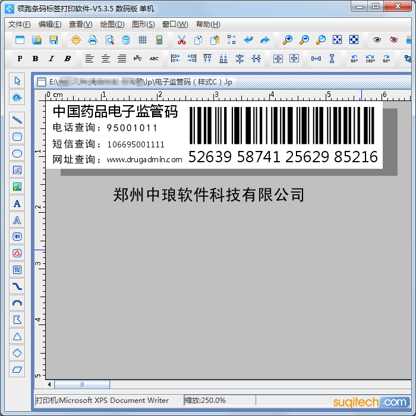
Task: Click the printer status Microsoft XPS Document Writer
Action: click(109, 400)
